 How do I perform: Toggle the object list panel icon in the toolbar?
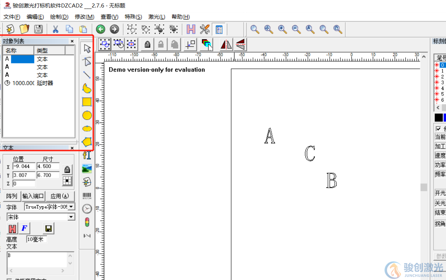click(x=219, y=29)
